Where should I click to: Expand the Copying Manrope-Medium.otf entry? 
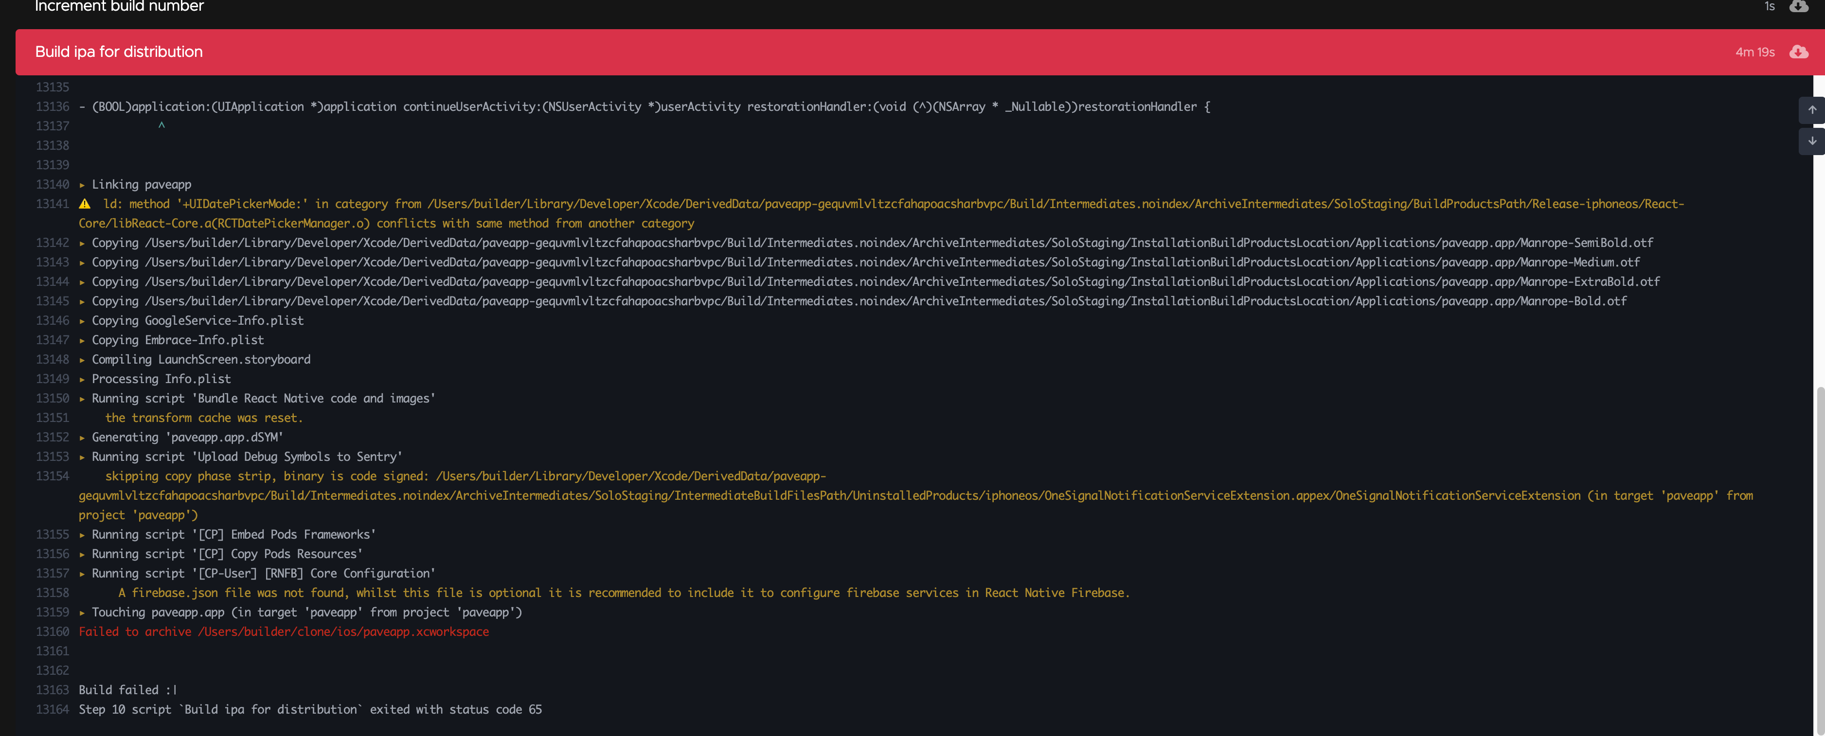tap(82, 263)
